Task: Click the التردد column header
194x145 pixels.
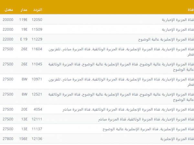Action: (38, 10)
